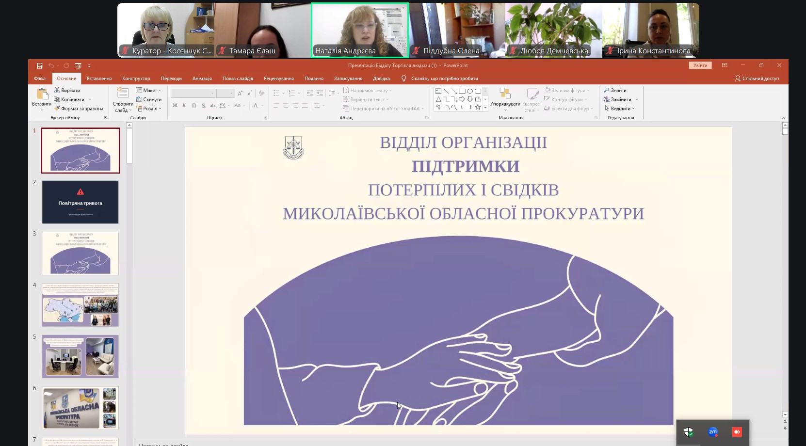The image size is (806, 446).
Task: Click Знайти to find text
Action: click(615, 90)
